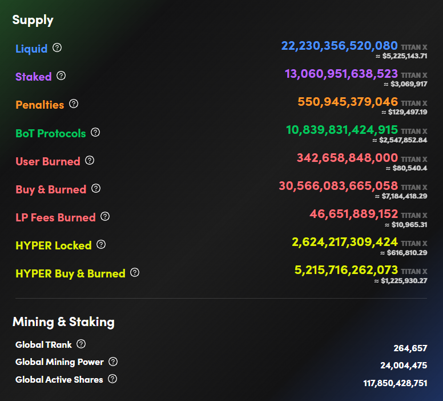Click the Staked dollar value $3,069,917
443x401 pixels.
coord(409,84)
